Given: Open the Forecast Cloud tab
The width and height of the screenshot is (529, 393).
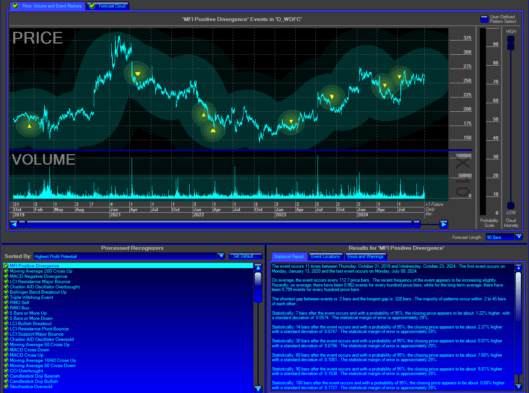Looking at the screenshot, I should 108,6.
